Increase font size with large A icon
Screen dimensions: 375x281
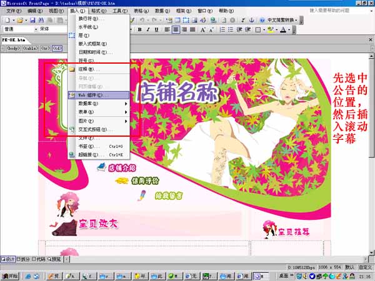coord(203,29)
